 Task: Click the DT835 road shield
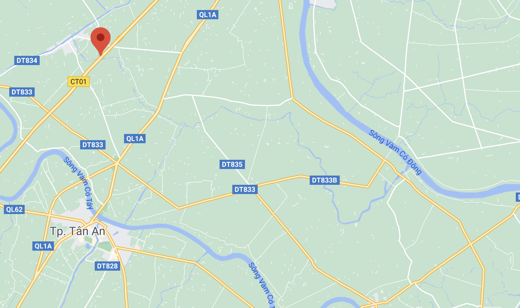[x=232, y=164]
